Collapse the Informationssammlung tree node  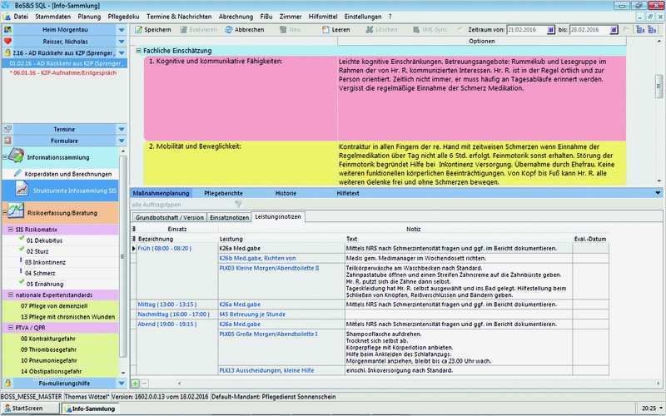pos(5,157)
